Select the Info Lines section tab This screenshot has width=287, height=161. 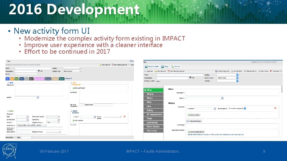tap(153, 131)
